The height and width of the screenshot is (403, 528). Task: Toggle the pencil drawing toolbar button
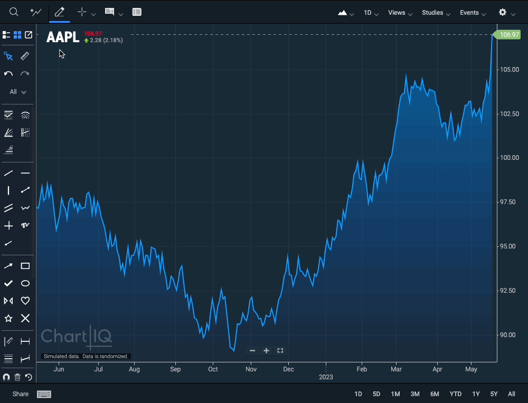tap(59, 12)
